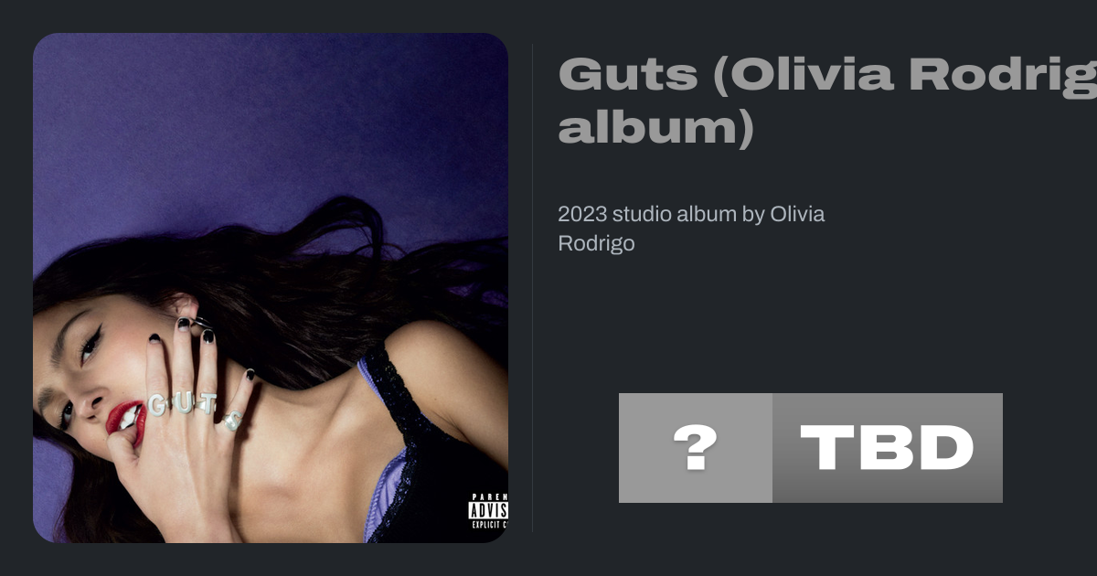Click the winged eyeliner eye on the cover
The image size is (1097, 576).
[89, 342]
